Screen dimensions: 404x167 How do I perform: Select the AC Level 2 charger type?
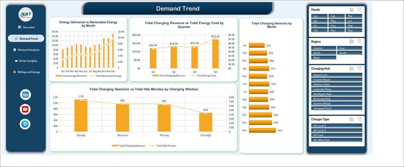[x=337, y=130]
